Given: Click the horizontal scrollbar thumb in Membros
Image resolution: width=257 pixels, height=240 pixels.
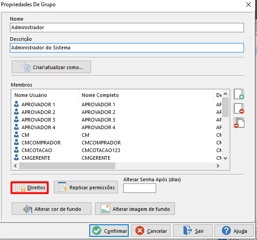Looking at the screenshot, I should pos(67,166).
